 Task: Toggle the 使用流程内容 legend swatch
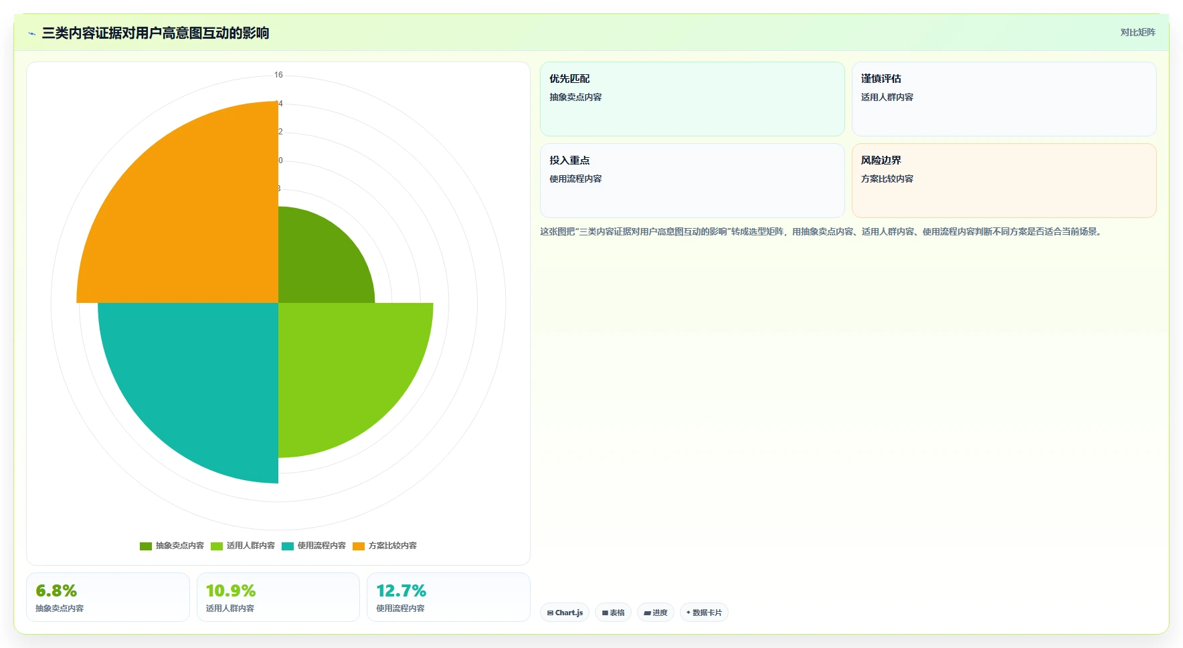[x=288, y=546]
